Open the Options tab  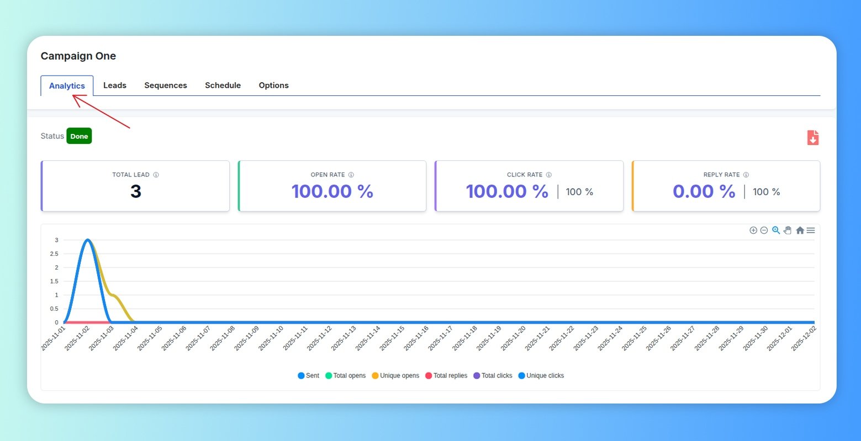(x=273, y=85)
